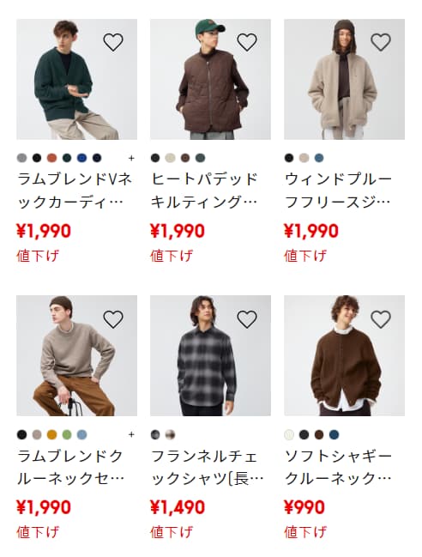Open the flannel check shirt product photo

click(x=210, y=355)
